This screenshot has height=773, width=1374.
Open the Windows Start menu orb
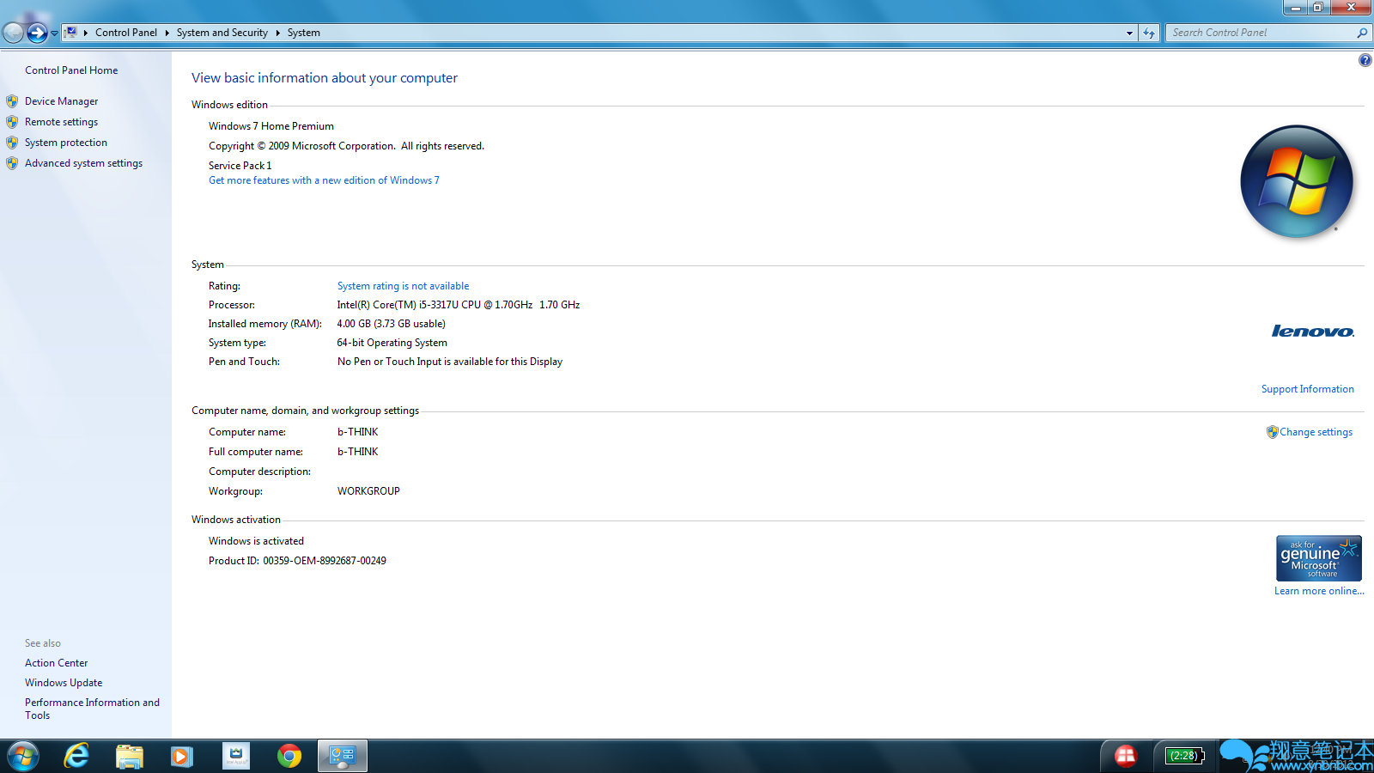pos(23,757)
